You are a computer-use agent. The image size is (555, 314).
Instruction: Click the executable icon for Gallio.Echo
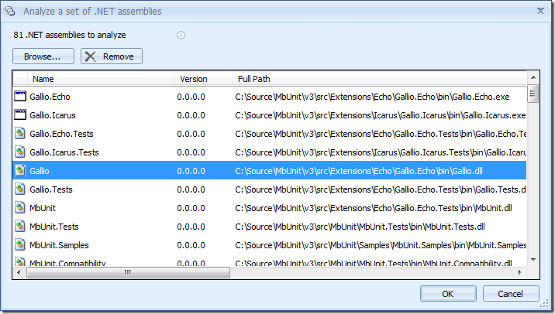click(x=20, y=96)
